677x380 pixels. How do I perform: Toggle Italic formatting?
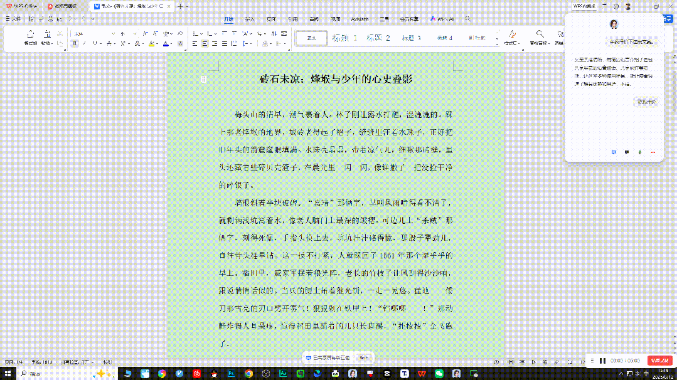point(85,43)
